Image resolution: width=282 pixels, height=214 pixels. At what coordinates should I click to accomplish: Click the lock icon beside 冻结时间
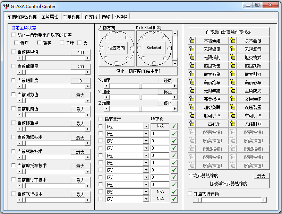click(x=232, y=124)
